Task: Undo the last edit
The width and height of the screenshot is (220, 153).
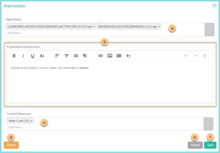Action: pos(186,56)
